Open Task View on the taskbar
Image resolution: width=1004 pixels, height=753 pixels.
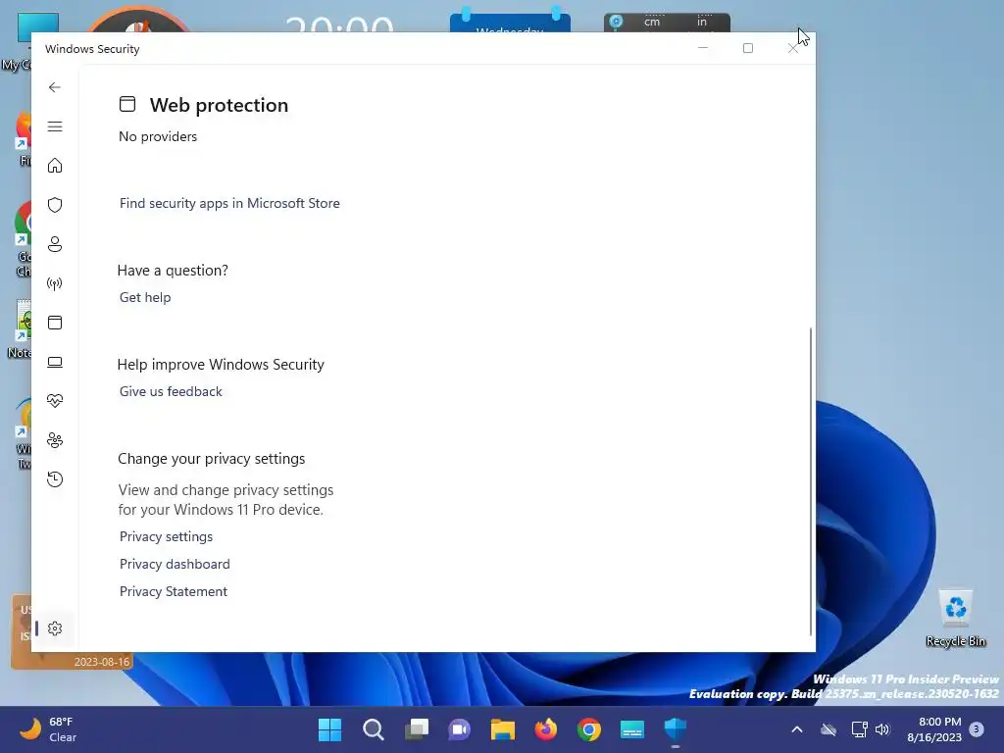click(416, 729)
